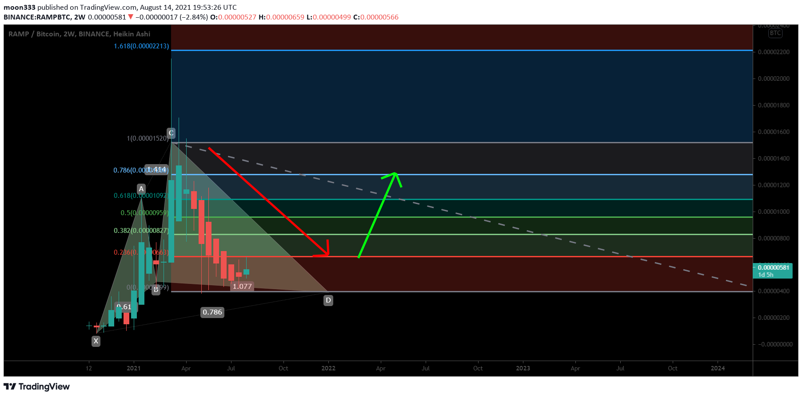Click the 12 label on the time axis
Screen dimensions: 802x397
point(89,368)
